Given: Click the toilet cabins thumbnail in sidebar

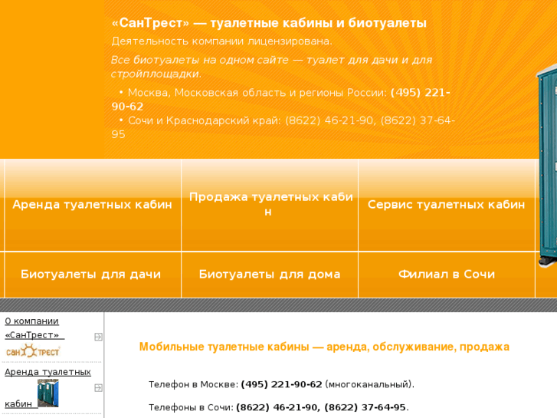Looking at the screenshot, I should [48, 393].
